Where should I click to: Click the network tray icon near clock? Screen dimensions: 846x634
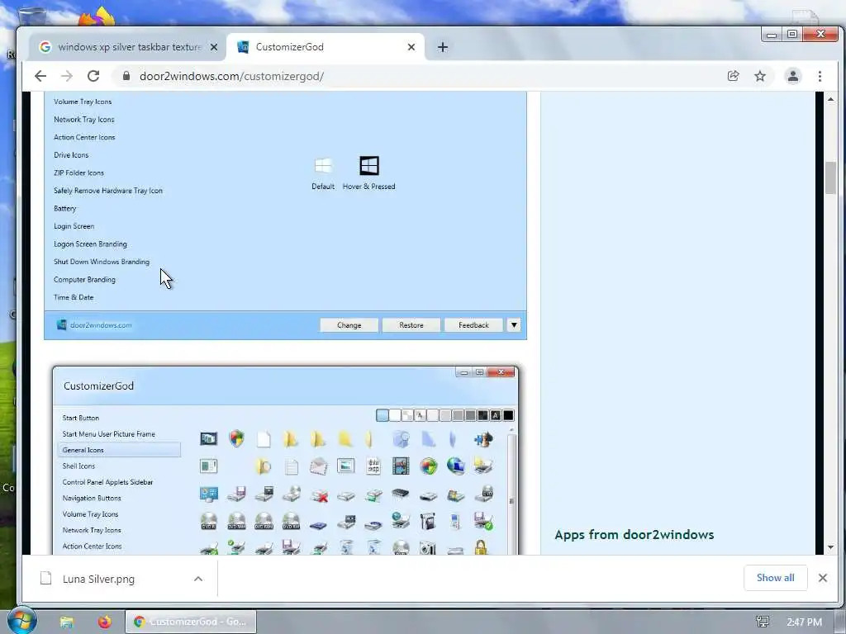(763, 622)
